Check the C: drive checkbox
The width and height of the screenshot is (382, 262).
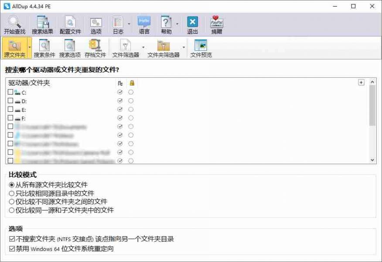click(x=10, y=92)
